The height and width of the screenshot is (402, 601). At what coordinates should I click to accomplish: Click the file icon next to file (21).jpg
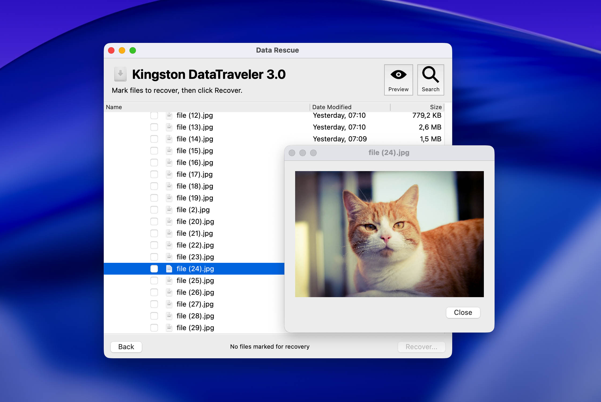tap(169, 233)
